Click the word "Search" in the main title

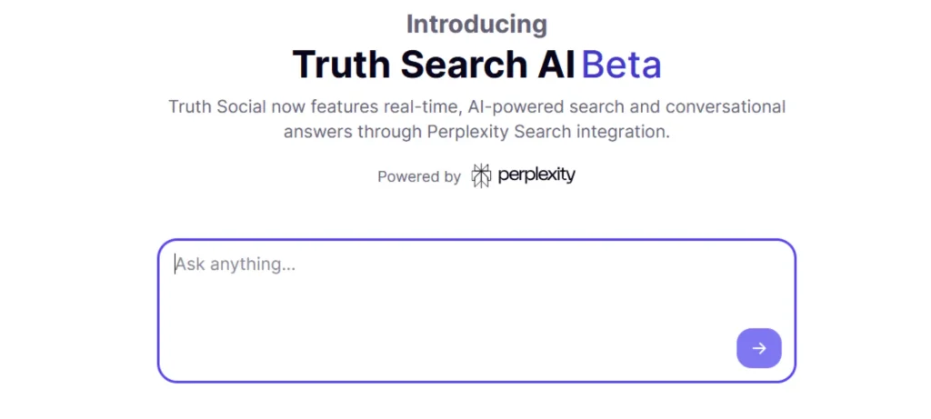coord(464,65)
